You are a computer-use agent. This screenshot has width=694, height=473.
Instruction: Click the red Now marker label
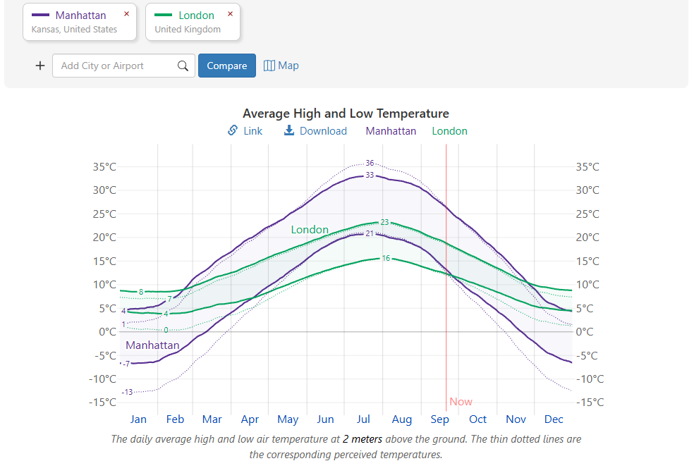(x=461, y=402)
